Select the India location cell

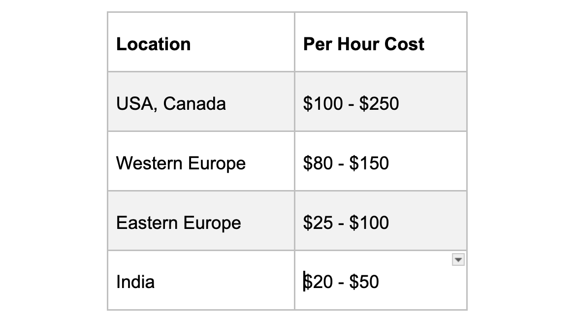point(201,281)
